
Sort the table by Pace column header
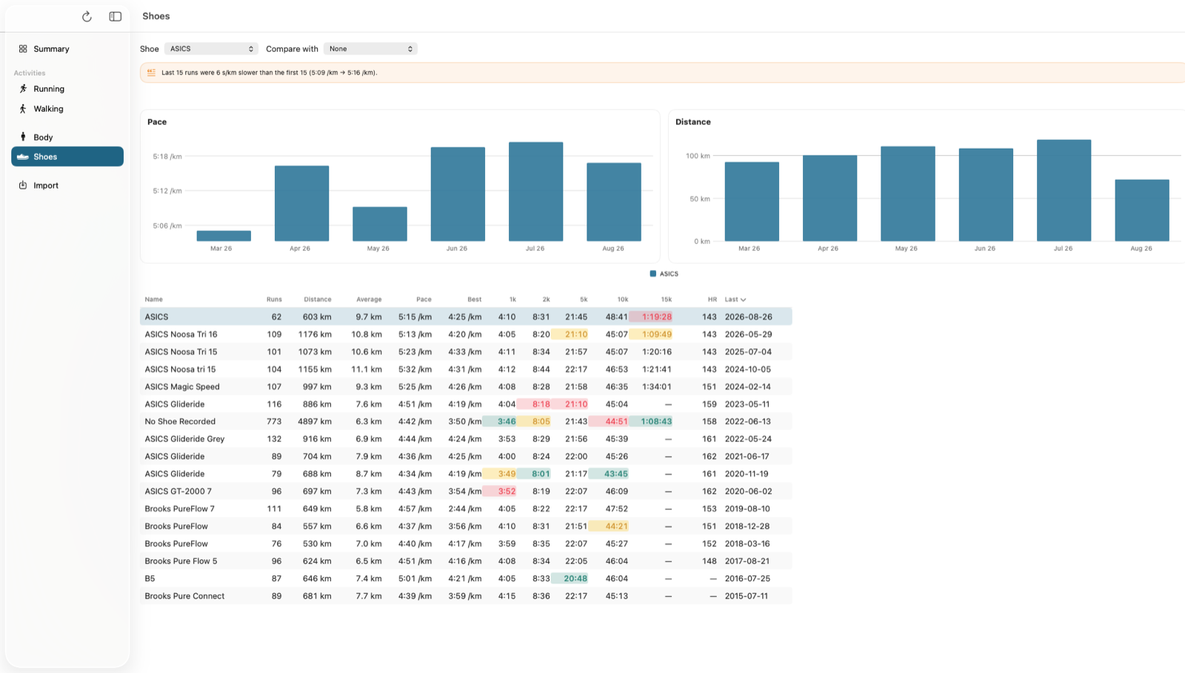(424, 300)
